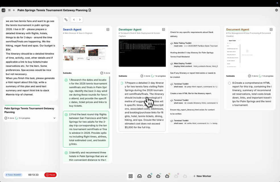
Task: Open the Document Agent title
Action: (238, 30)
